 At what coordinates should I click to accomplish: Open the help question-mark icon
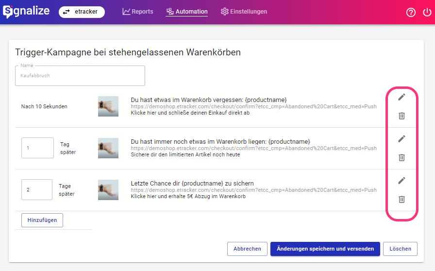pyautogui.click(x=411, y=12)
